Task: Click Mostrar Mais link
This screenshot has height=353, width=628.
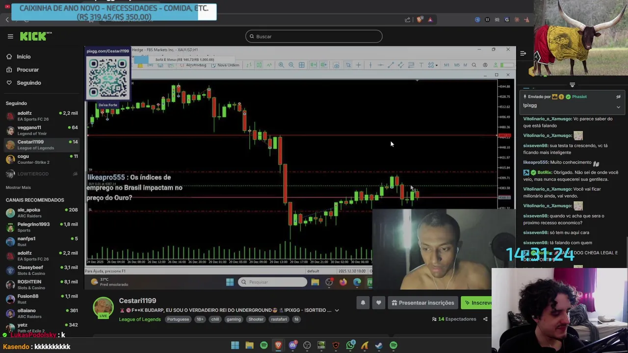Action: tap(18, 187)
